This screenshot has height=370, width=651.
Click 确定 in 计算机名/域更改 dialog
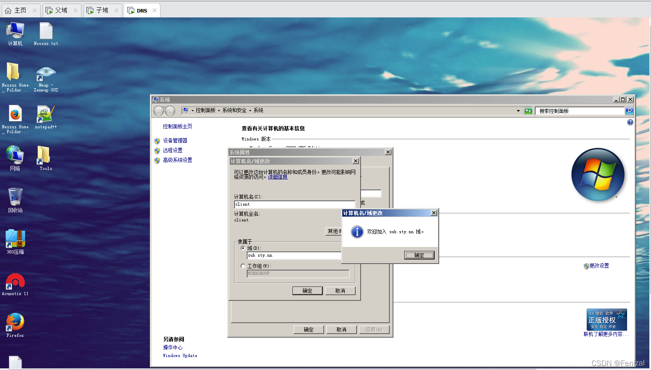307,291
